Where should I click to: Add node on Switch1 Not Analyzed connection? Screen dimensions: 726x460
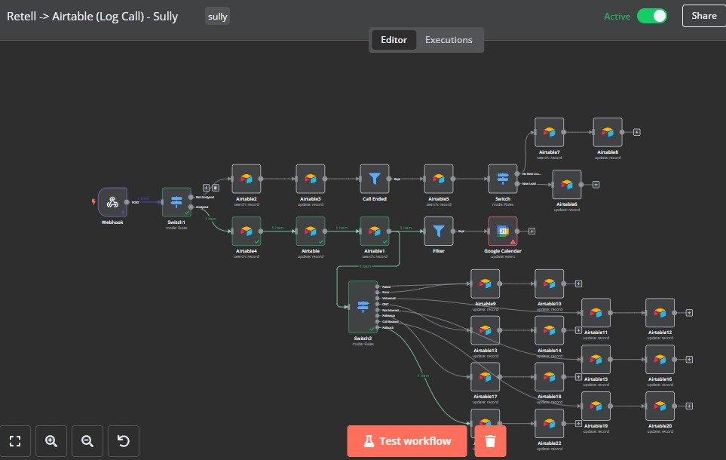pyautogui.click(x=206, y=188)
